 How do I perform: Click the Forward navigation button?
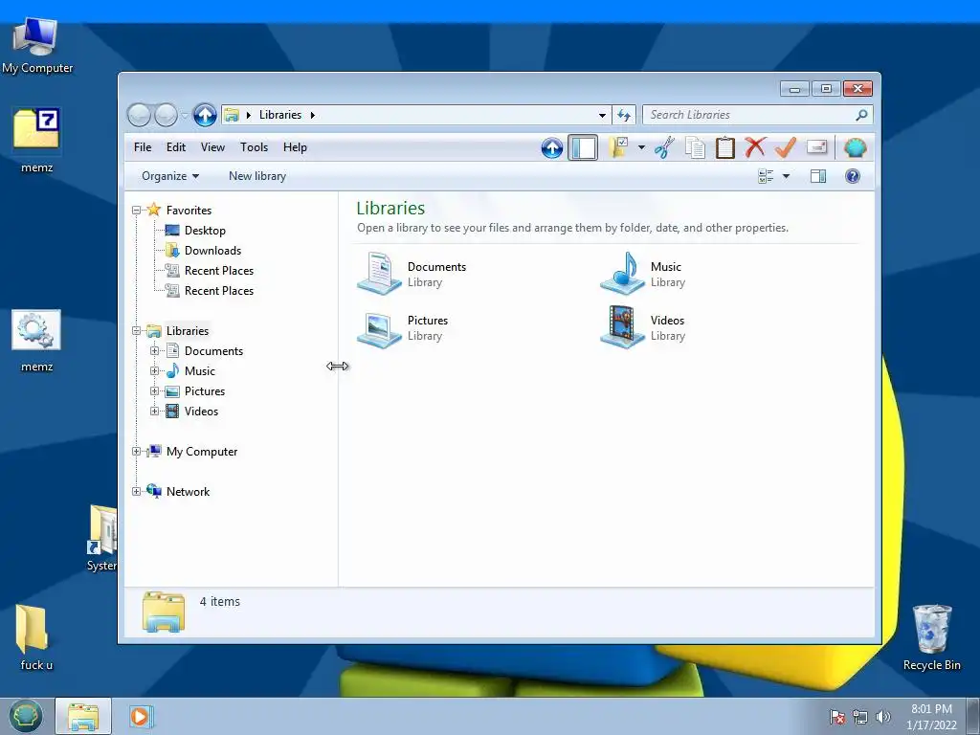[167, 115]
